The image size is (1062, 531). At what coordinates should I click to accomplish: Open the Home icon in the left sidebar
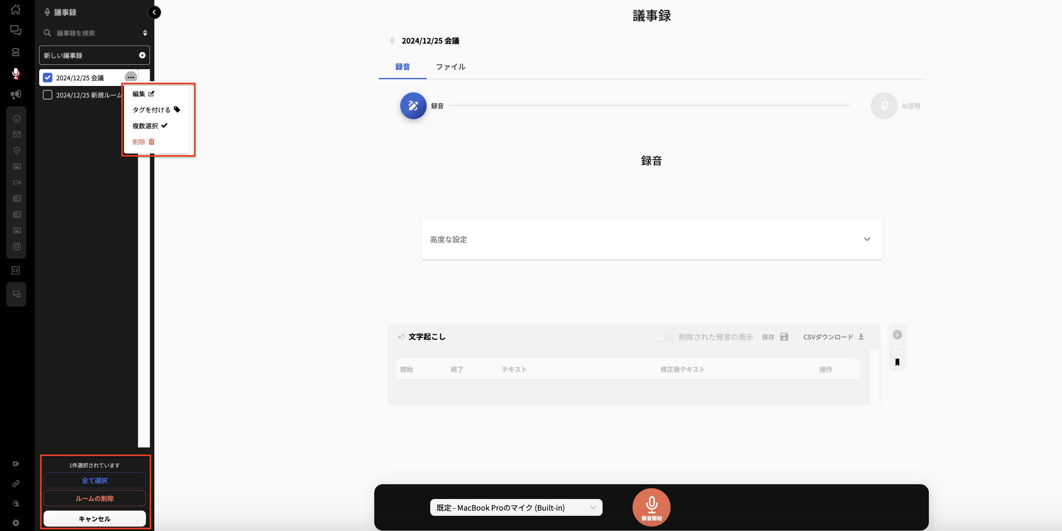click(x=16, y=10)
